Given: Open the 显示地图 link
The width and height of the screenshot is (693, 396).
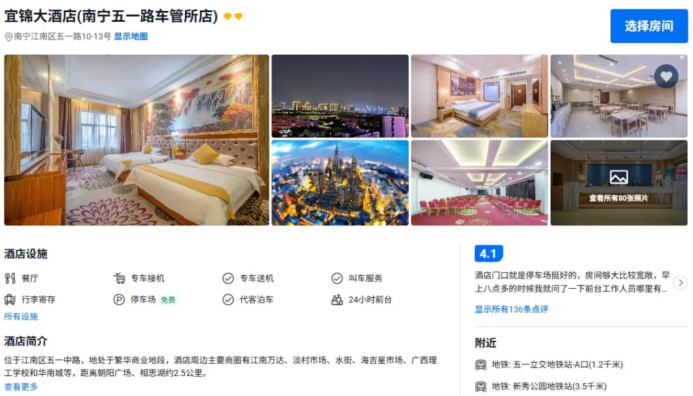Looking at the screenshot, I should 131,37.
